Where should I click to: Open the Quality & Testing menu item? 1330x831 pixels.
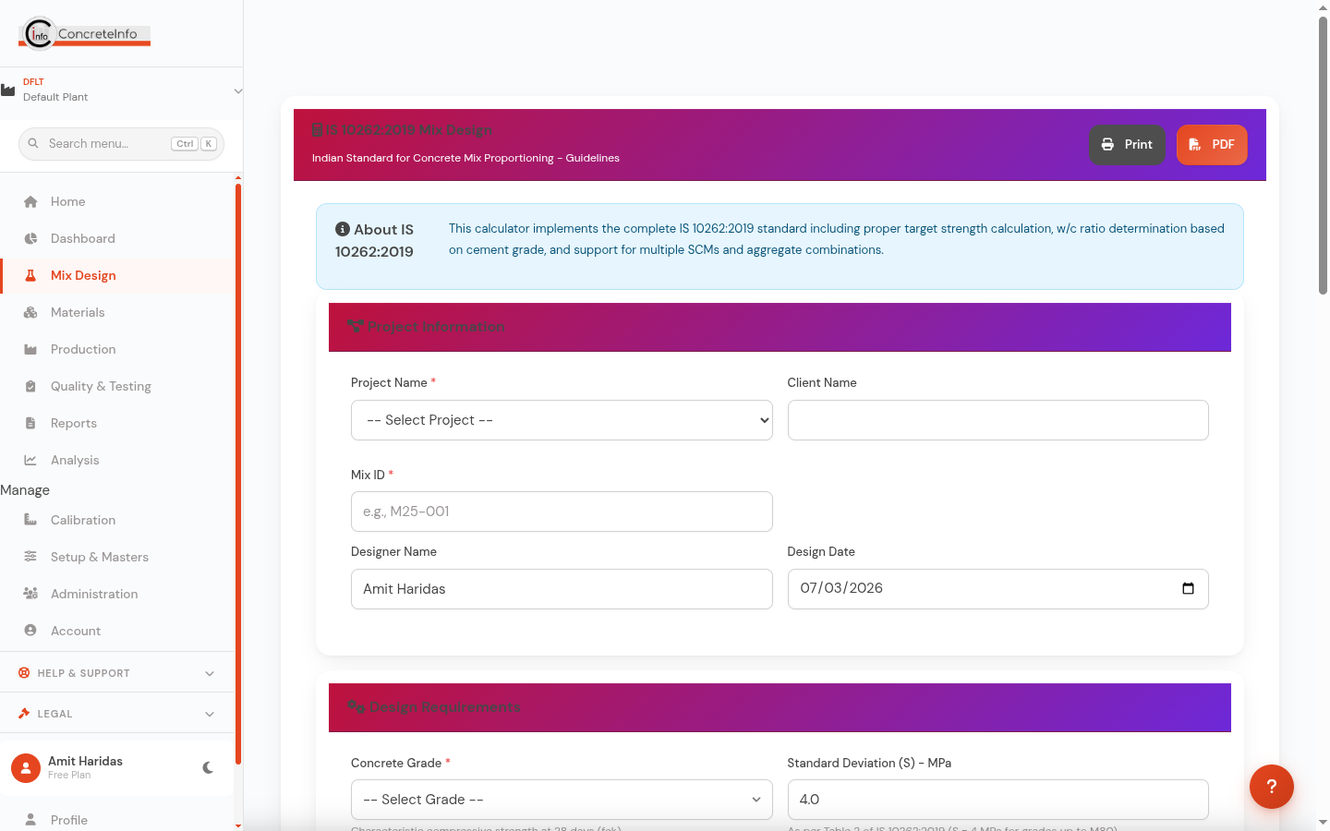click(117, 386)
